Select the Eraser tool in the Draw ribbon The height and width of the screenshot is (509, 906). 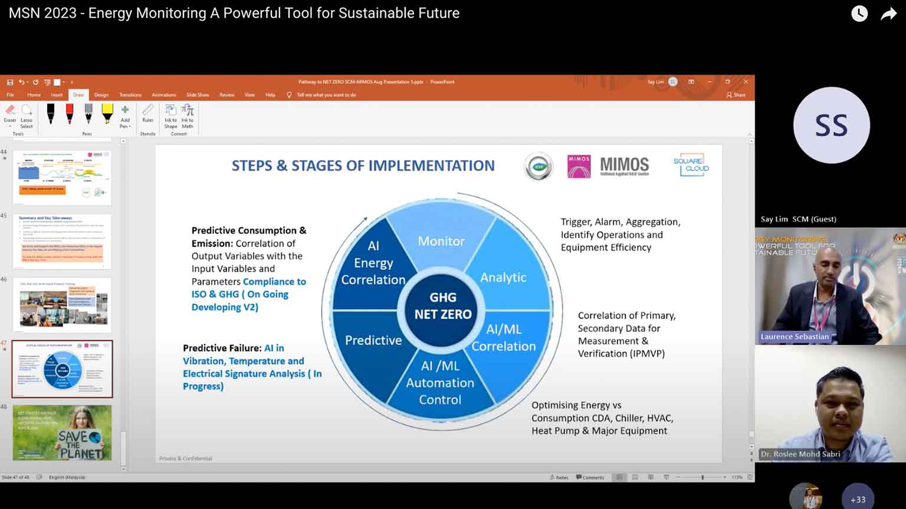[10, 114]
